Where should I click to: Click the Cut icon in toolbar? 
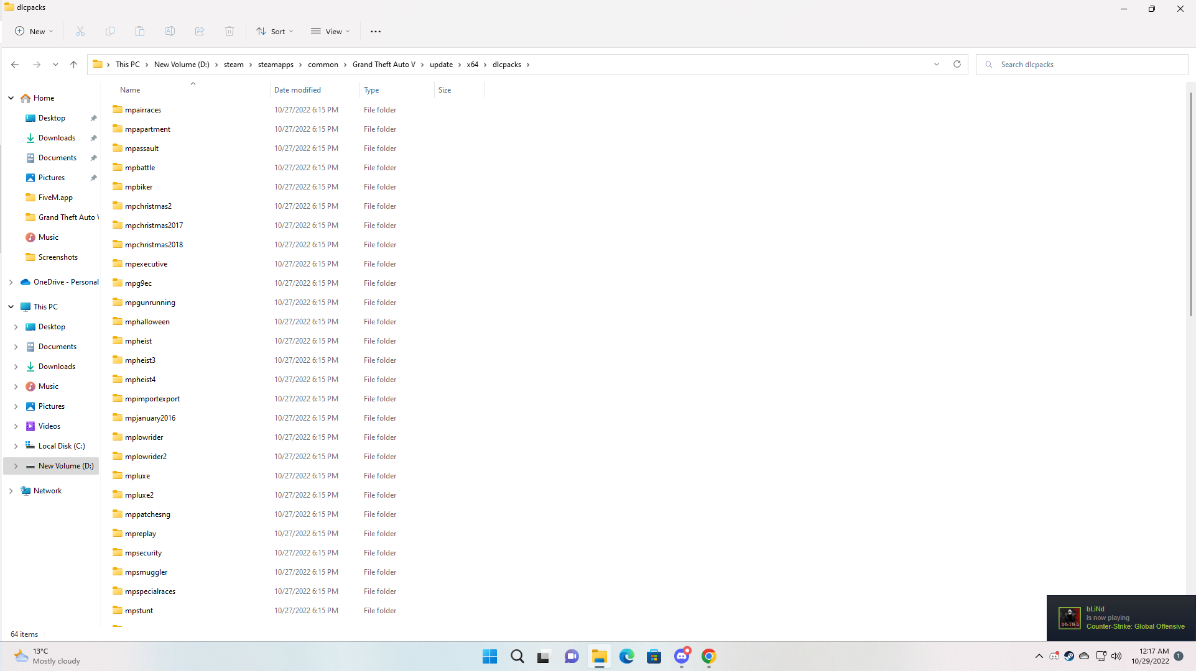coord(80,31)
